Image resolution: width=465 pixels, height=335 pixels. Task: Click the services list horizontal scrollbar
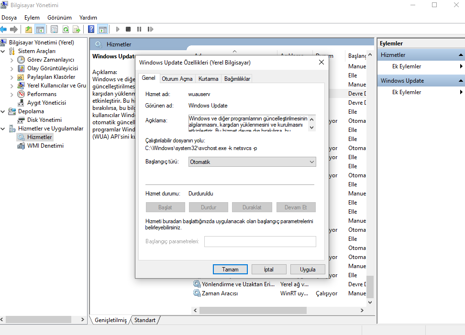pos(253,310)
